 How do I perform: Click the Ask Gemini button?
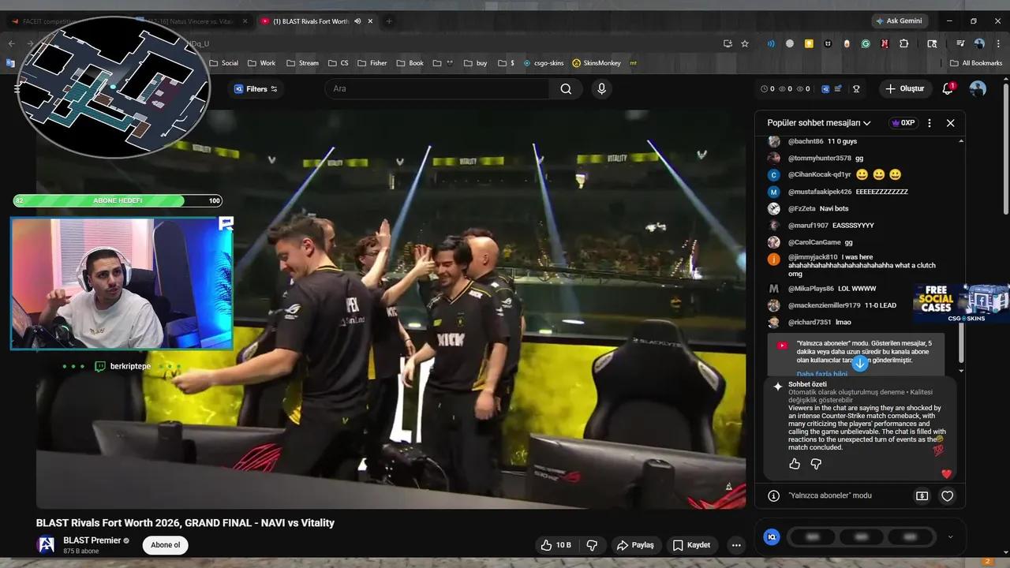point(899,21)
